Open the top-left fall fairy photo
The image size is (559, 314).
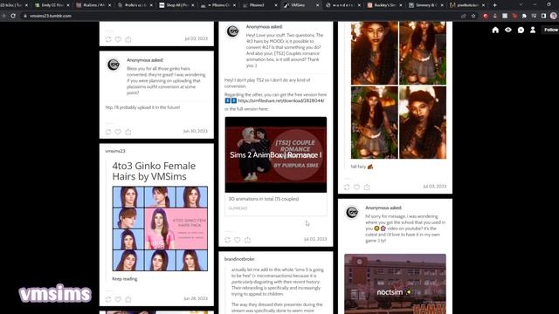[x=375, y=53]
